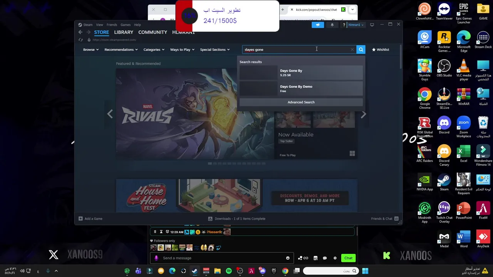Viewport: 493px width, 277px height.
Task: Click the taskbar search box
Action: [331, 271]
